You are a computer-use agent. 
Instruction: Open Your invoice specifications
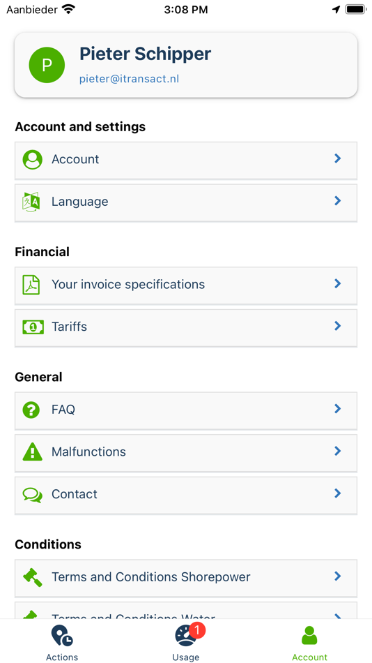click(x=186, y=285)
